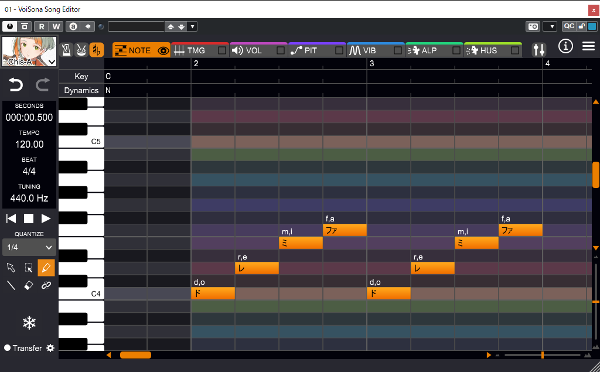Select the eraser tool
Image resolution: width=600 pixels, height=372 pixels.
click(x=28, y=285)
